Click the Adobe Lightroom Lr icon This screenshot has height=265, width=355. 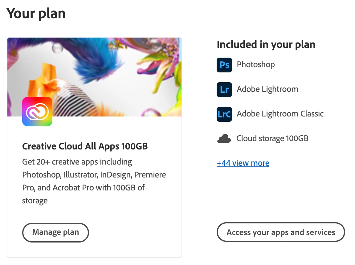point(224,89)
